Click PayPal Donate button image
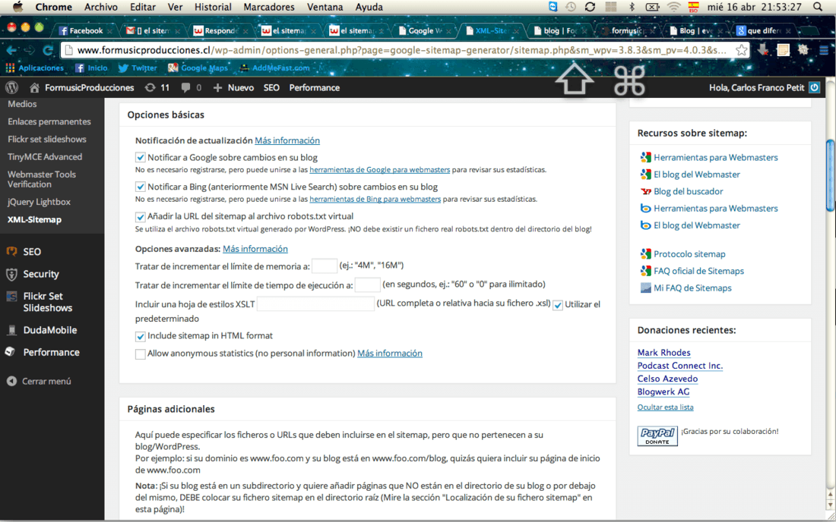The width and height of the screenshot is (836, 522). pyautogui.click(x=657, y=436)
